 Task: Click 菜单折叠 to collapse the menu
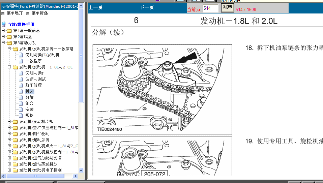[x=39, y=13]
